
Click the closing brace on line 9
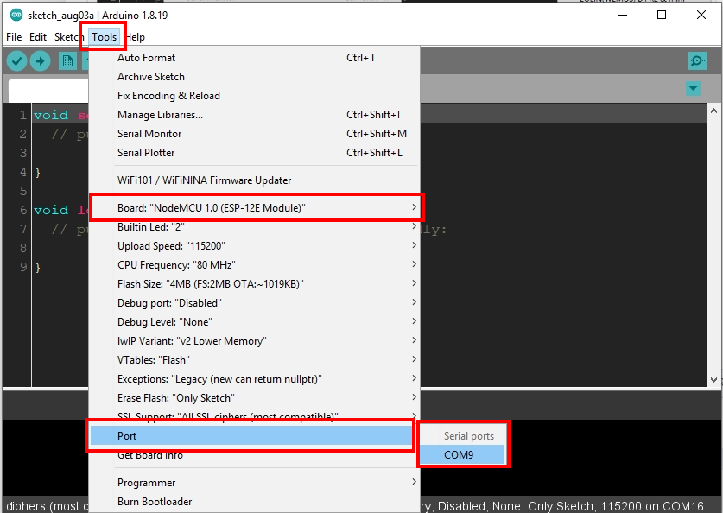coord(38,268)
